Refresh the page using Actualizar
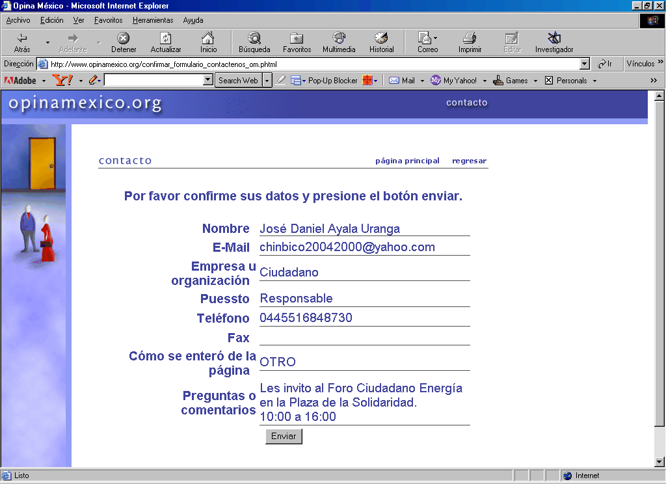 166,38
